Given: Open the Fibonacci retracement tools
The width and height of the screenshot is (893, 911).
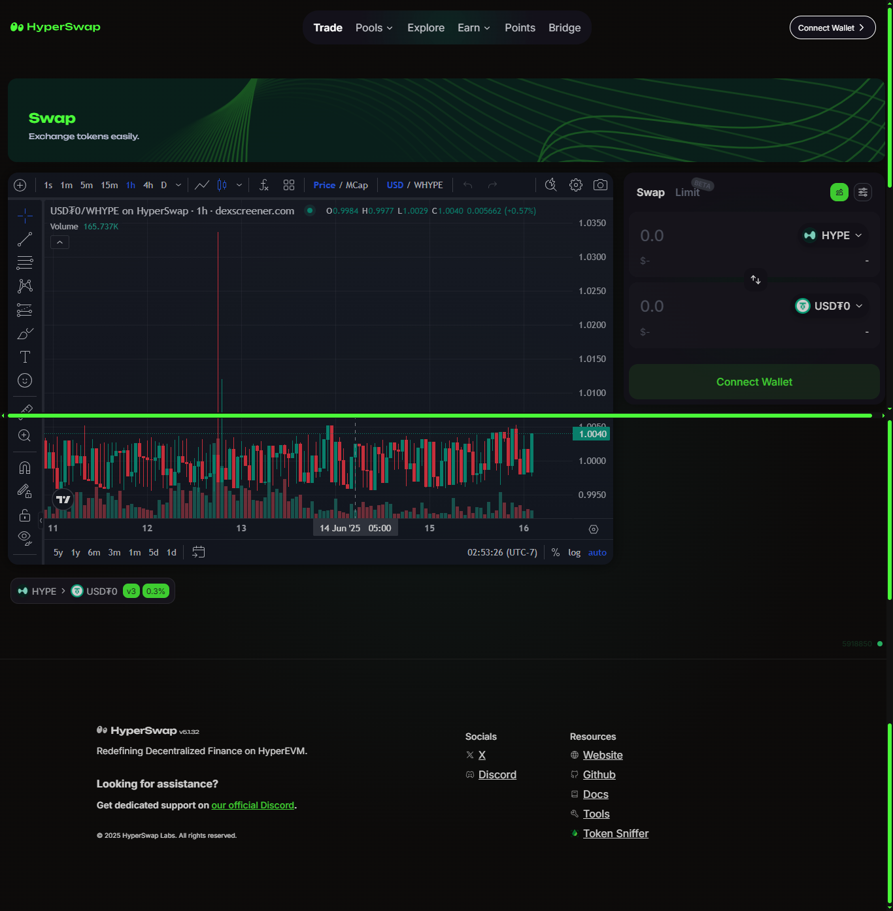Looking at the screenshot, I should pyautogui.click(x=25, y=263).
